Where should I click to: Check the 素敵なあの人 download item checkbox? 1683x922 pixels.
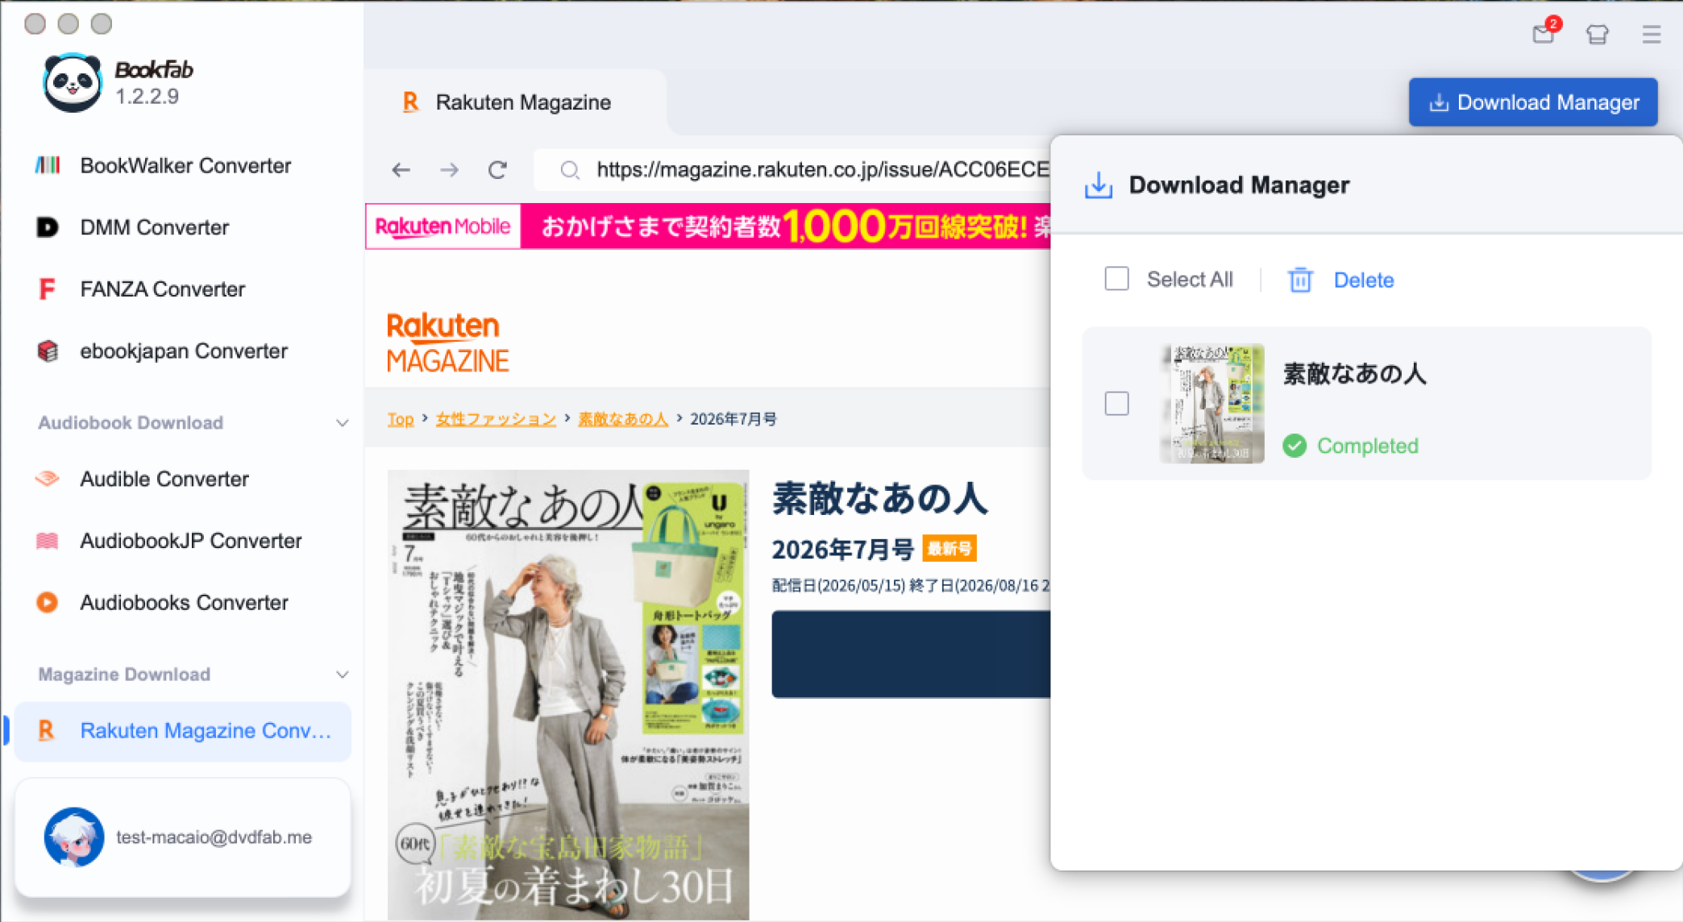(1116, 403)
